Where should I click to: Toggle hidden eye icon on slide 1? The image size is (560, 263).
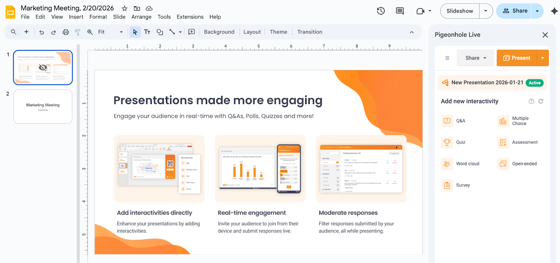(43, 67)
